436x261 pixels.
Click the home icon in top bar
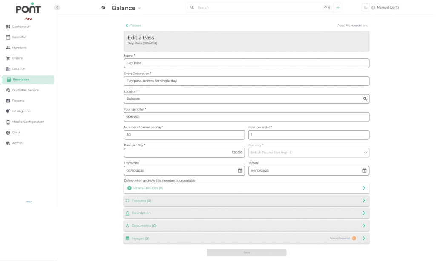click(x=103, y=8)
